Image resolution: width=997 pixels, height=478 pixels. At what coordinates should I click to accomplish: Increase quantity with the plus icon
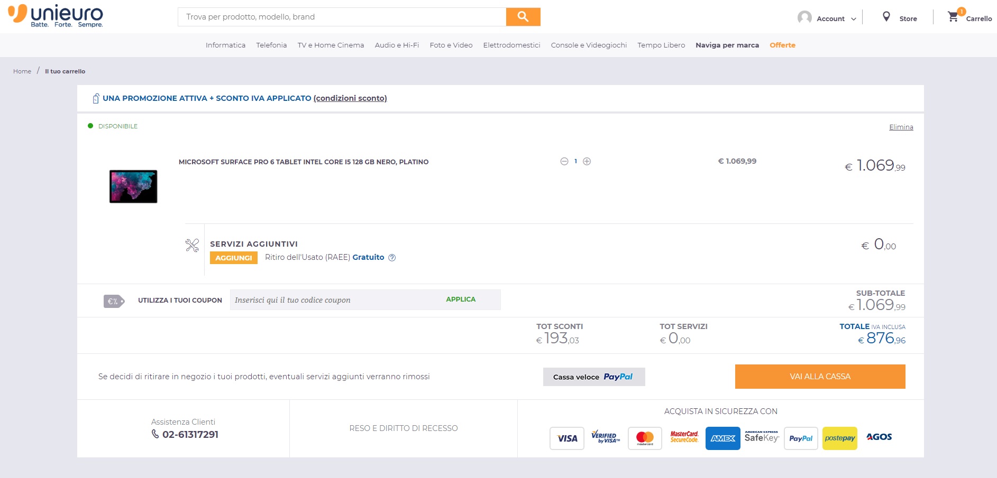tap(587, 162)
